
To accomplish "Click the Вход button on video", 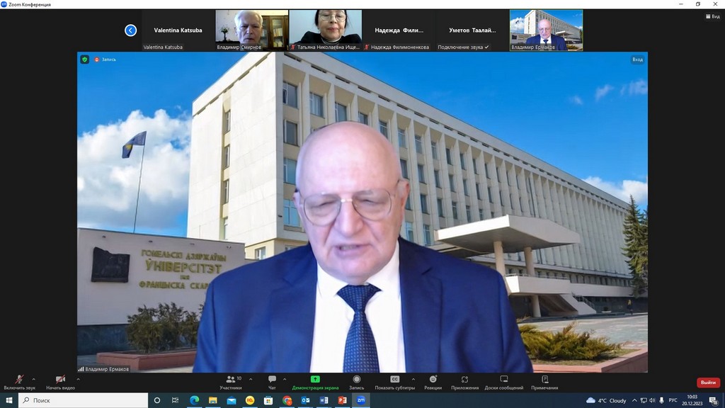I will coord(637,59).
